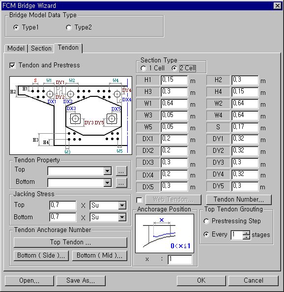Image resolution: width=284 pixels, height=292 pixels.
Task: Click the Open... button
Action: [x=29, y=281]
